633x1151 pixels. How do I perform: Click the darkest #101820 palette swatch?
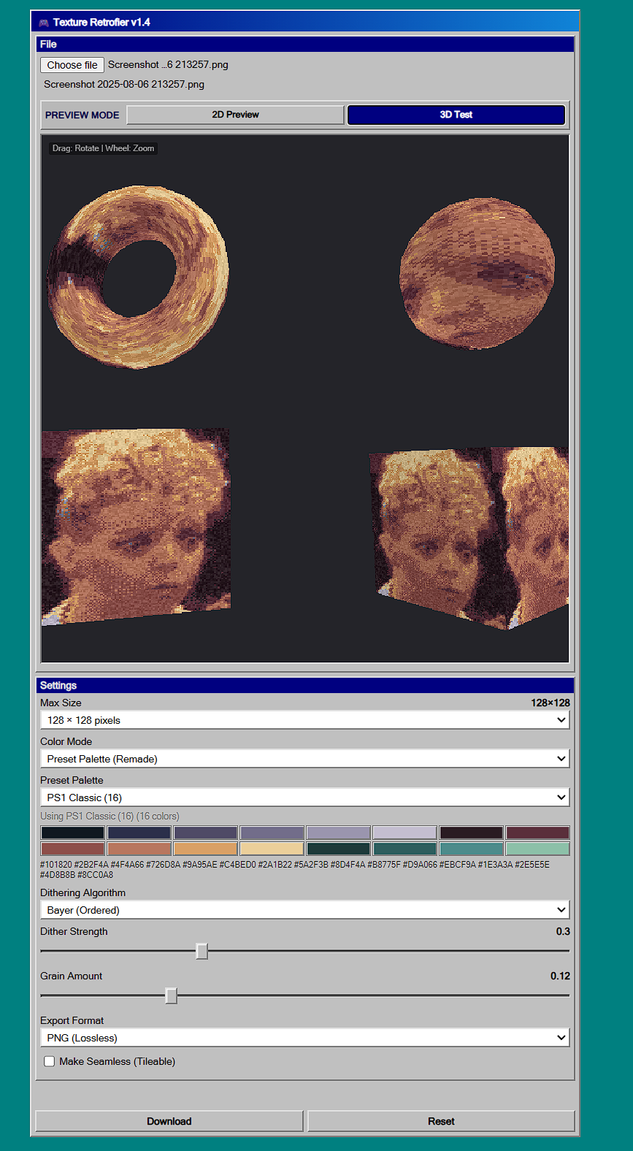[x=73, y=833]
